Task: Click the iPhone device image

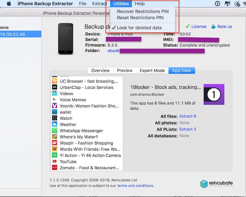Action: pos(66,39)
